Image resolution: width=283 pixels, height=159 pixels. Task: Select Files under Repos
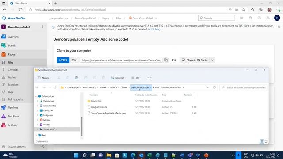11,63
